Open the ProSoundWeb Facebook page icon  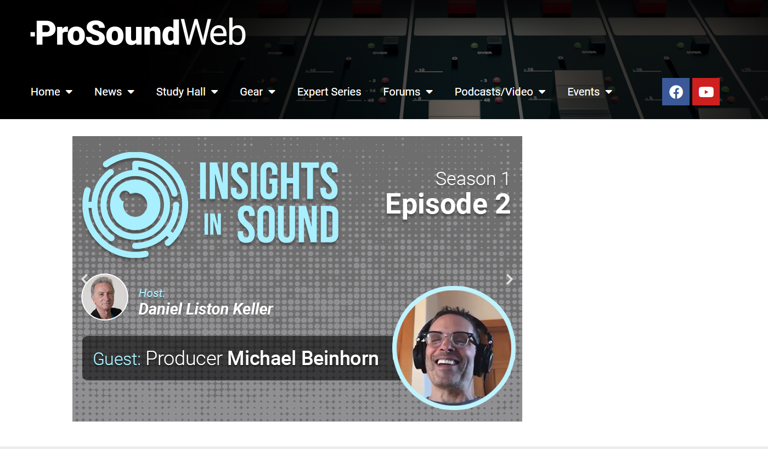click(676, 92)
